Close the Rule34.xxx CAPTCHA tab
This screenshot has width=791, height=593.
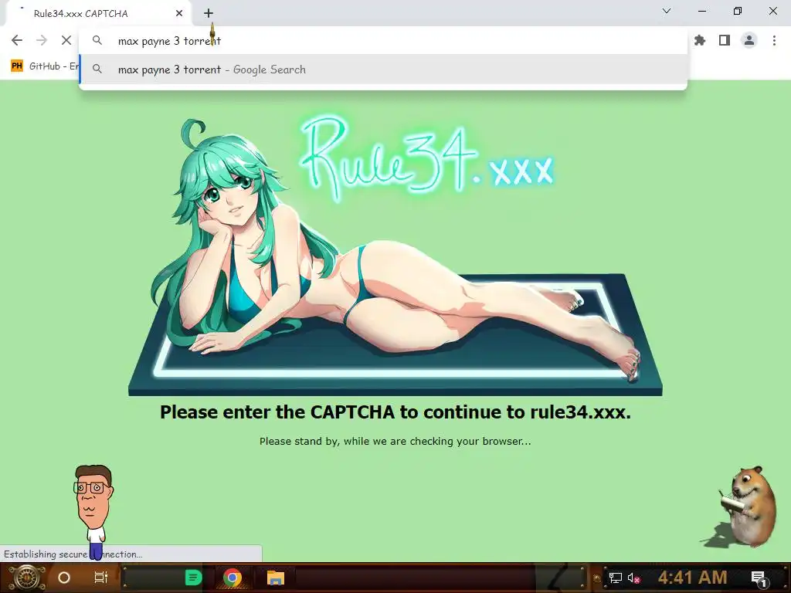(x=178, y=13)
